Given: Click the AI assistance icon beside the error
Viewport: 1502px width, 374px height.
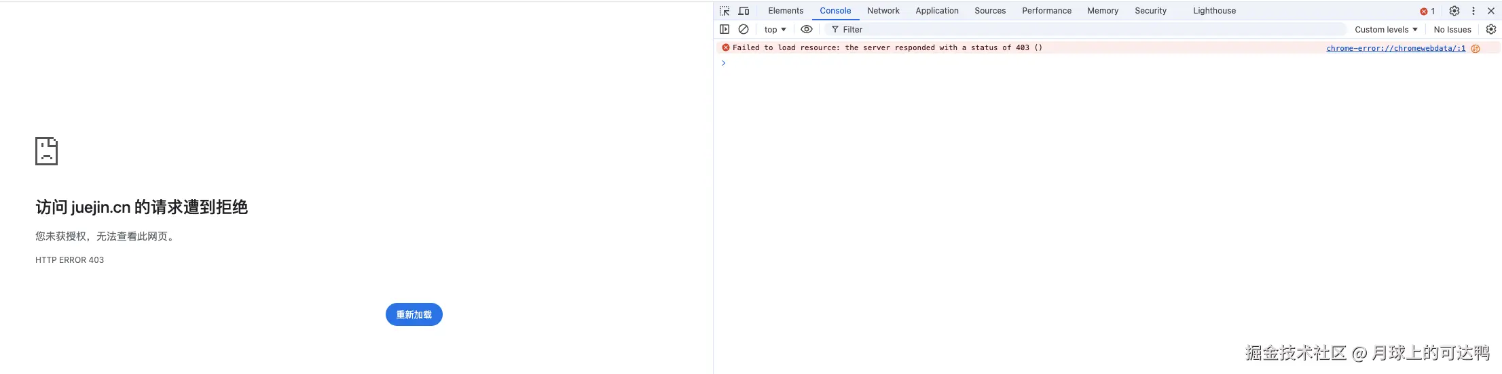Looking at the screenshot, I should 1476,48.
